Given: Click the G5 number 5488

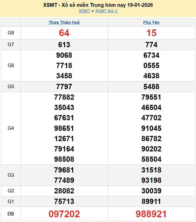Looking at the screenshot, I should click(151, 87).
